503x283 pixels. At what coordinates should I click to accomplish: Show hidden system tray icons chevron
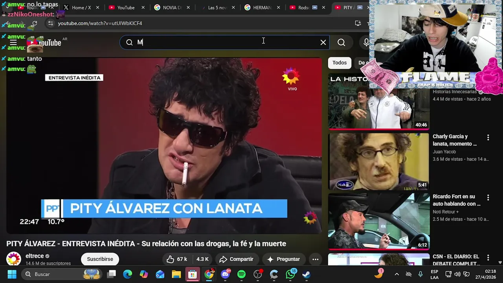397,274
